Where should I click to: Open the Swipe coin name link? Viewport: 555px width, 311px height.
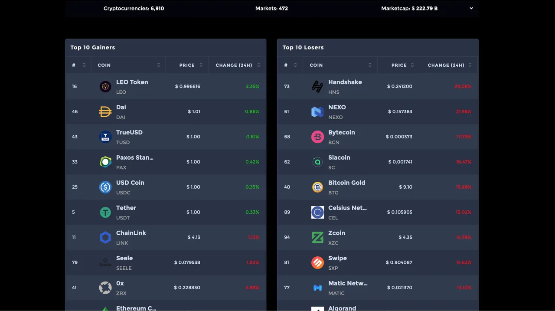(337, 258)
